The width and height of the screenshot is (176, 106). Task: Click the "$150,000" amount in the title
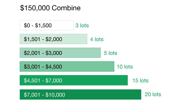pos(35,8)
